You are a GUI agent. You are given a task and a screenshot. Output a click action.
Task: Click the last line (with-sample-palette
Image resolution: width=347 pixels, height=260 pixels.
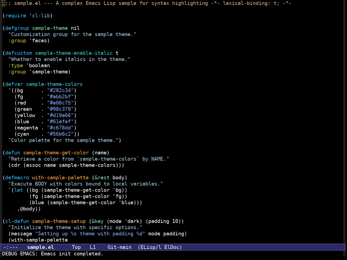(38, 240)
